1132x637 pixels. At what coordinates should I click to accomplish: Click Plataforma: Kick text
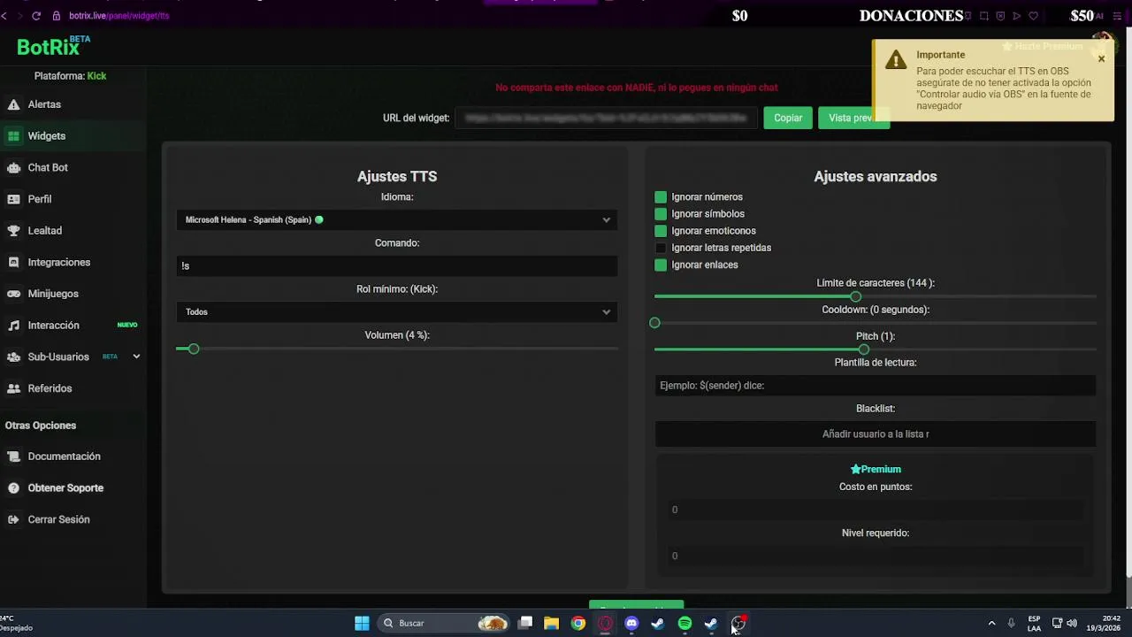(x=70, y=76)
